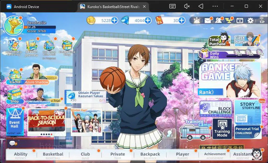Open Club Grand Prize Pool icon

pyautogui.click(x=49, y=48)
